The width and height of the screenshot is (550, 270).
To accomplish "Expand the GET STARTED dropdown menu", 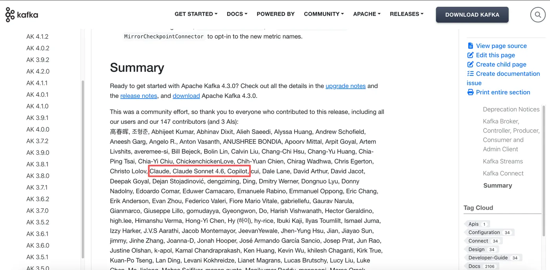I will pos(196,14).
